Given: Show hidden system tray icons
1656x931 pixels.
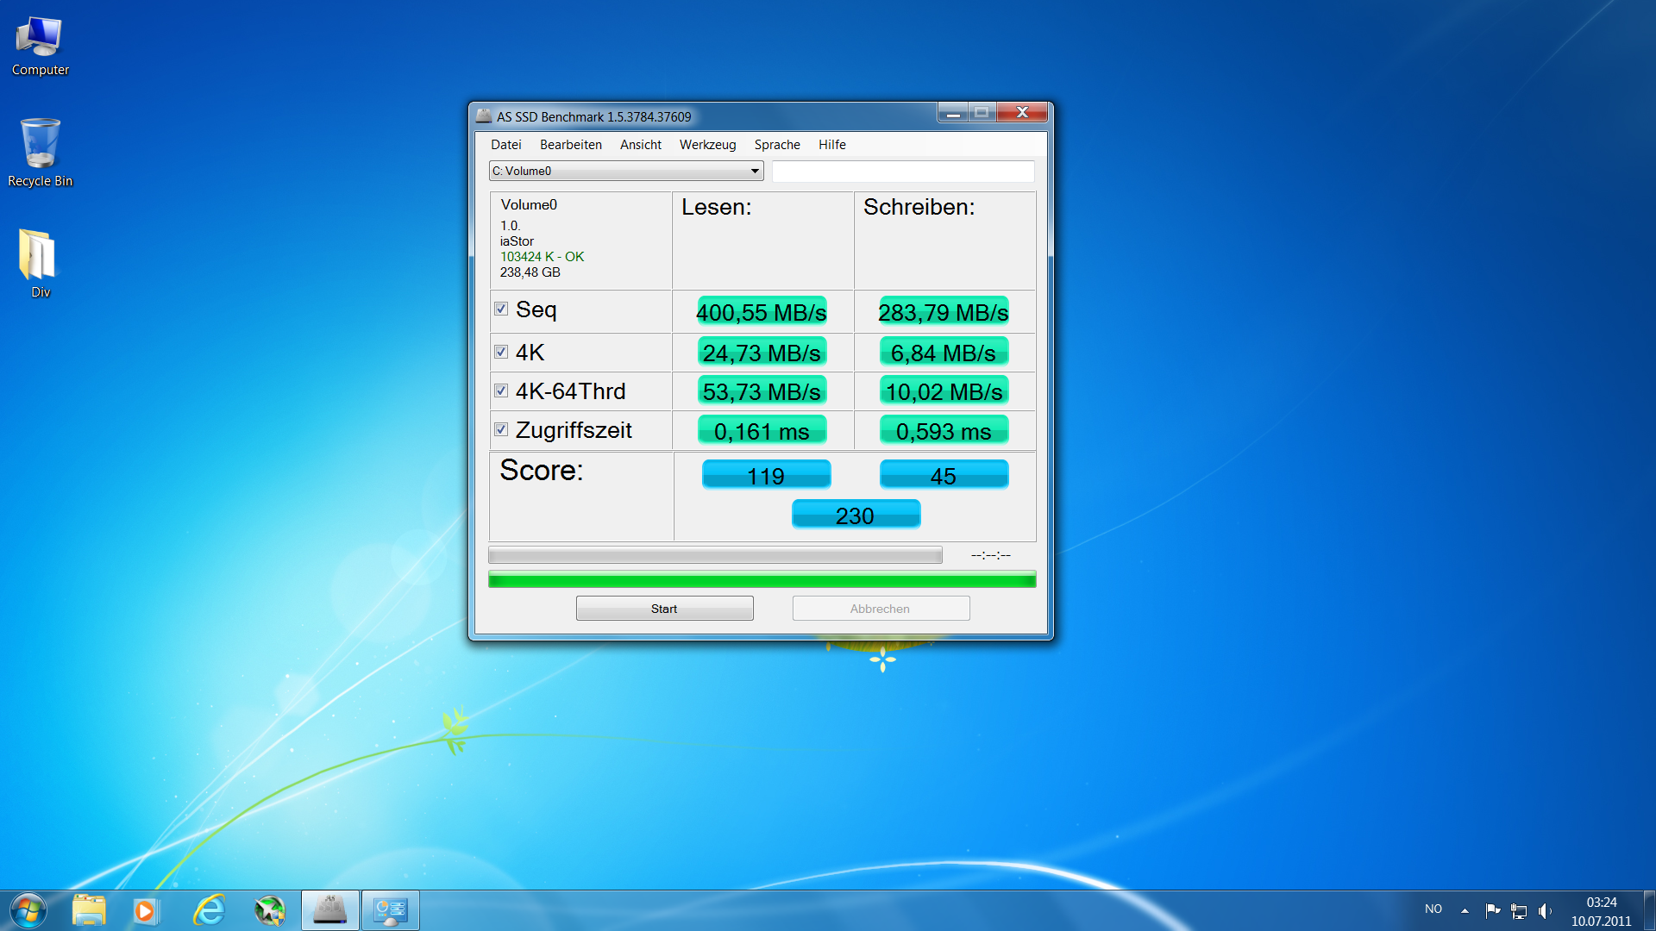Looking at the screenshot, I should (x=1465, y=910).
